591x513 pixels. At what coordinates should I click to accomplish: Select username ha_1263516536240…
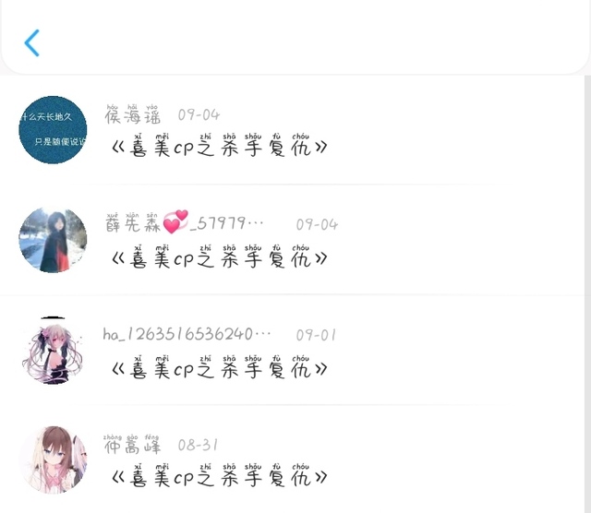[187, 335]
